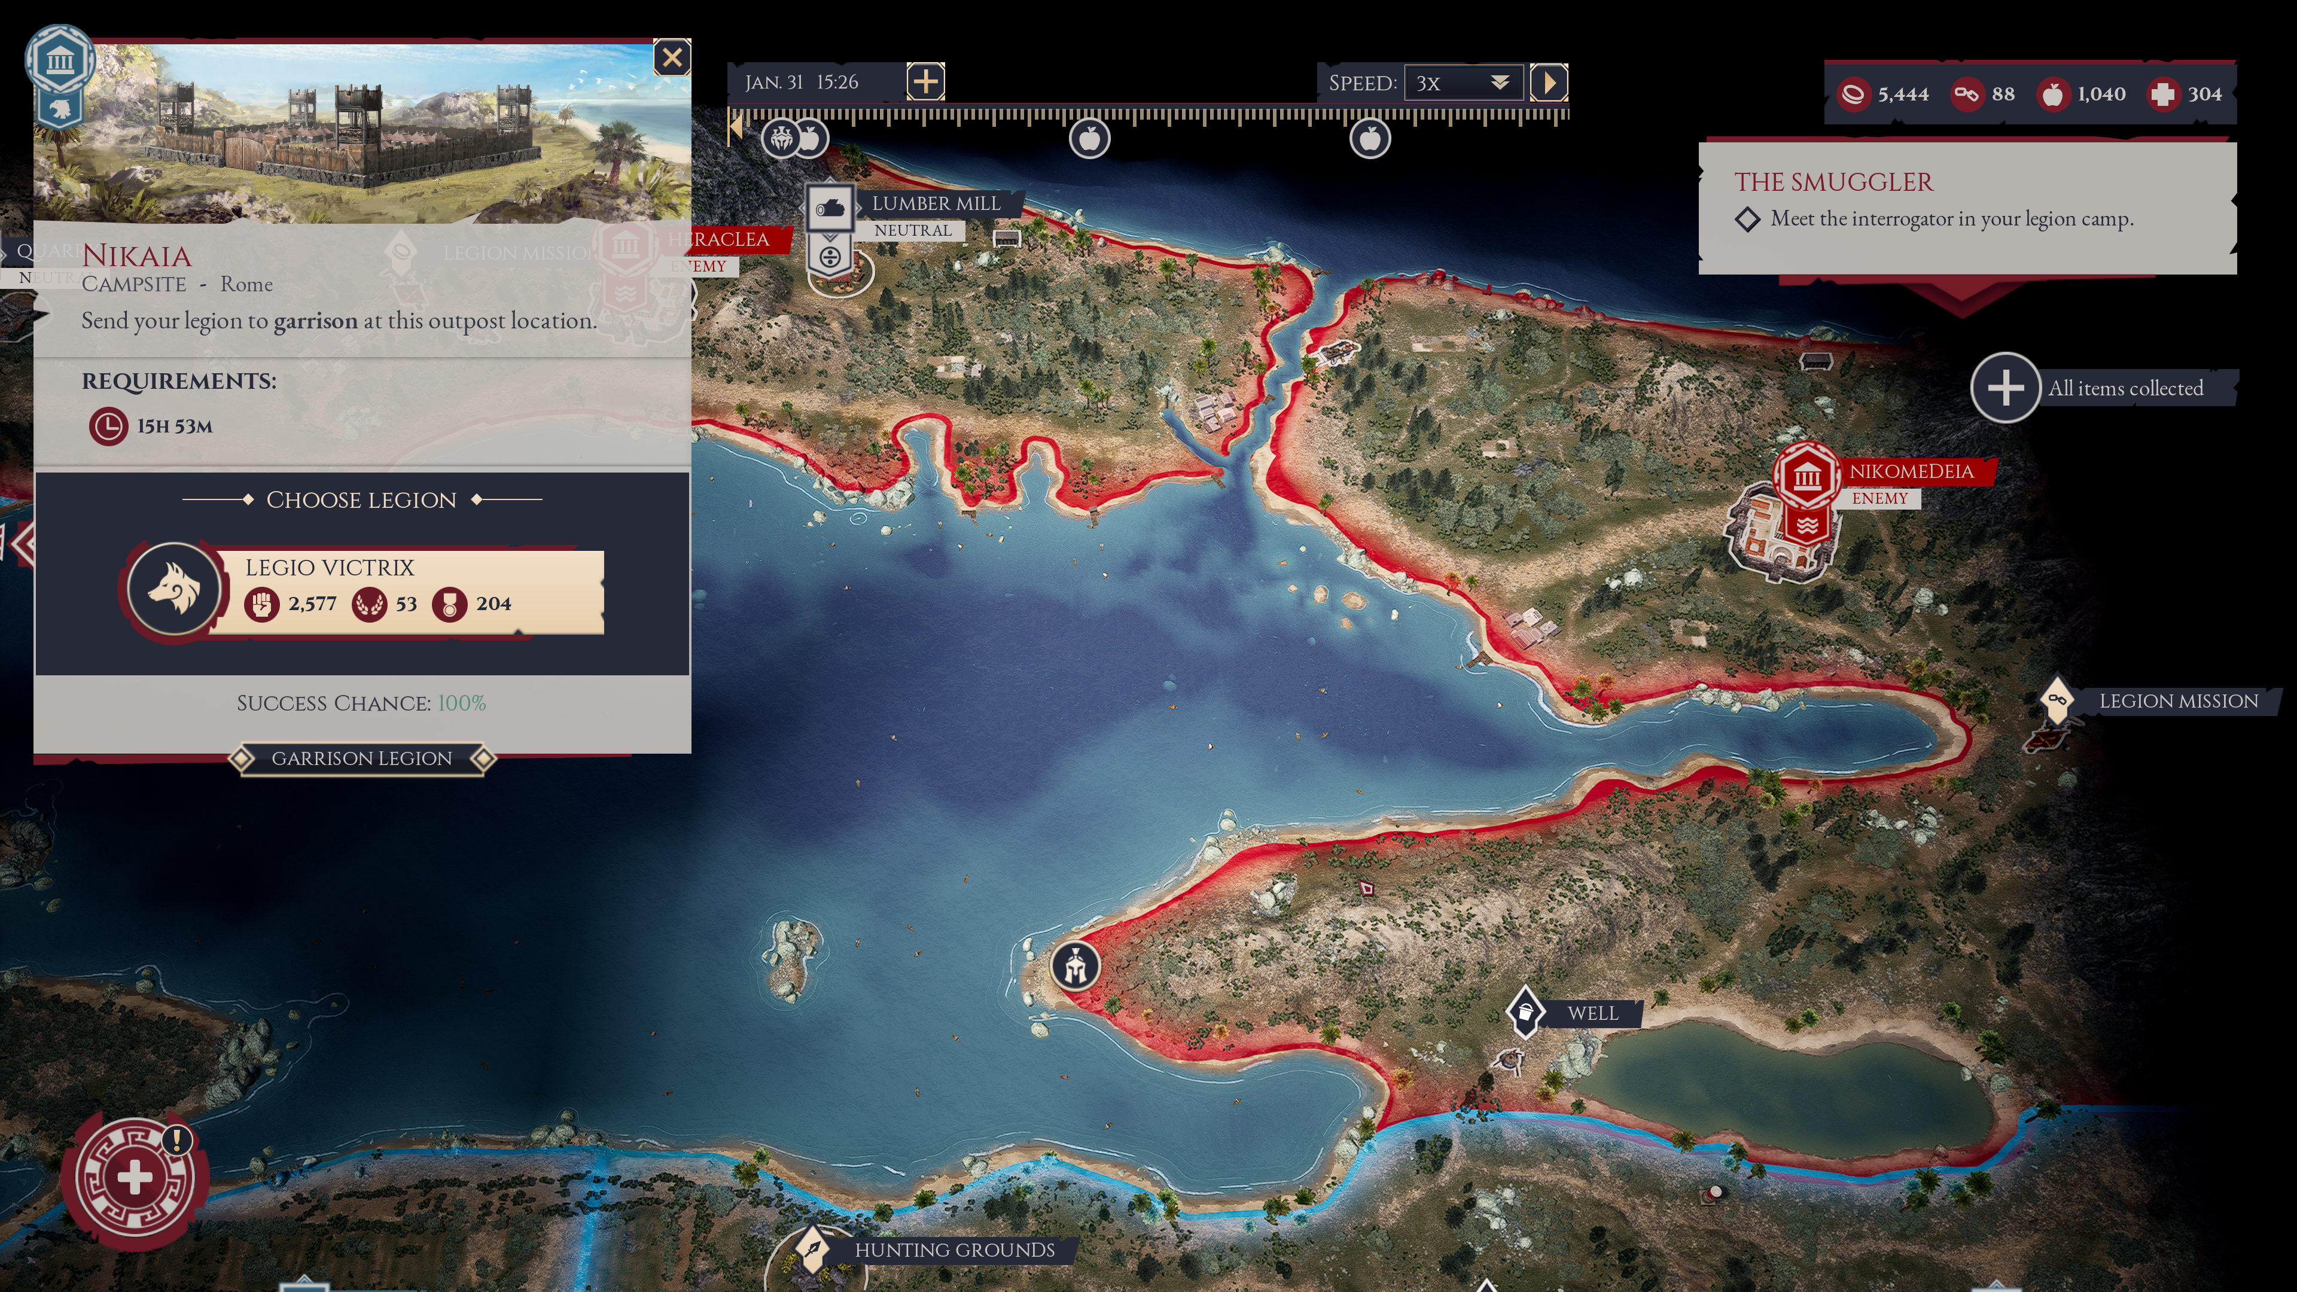Click the Neutral status tag under Lumber Mill
This screenshot has height=1292, width=2297.
[913, 230]
